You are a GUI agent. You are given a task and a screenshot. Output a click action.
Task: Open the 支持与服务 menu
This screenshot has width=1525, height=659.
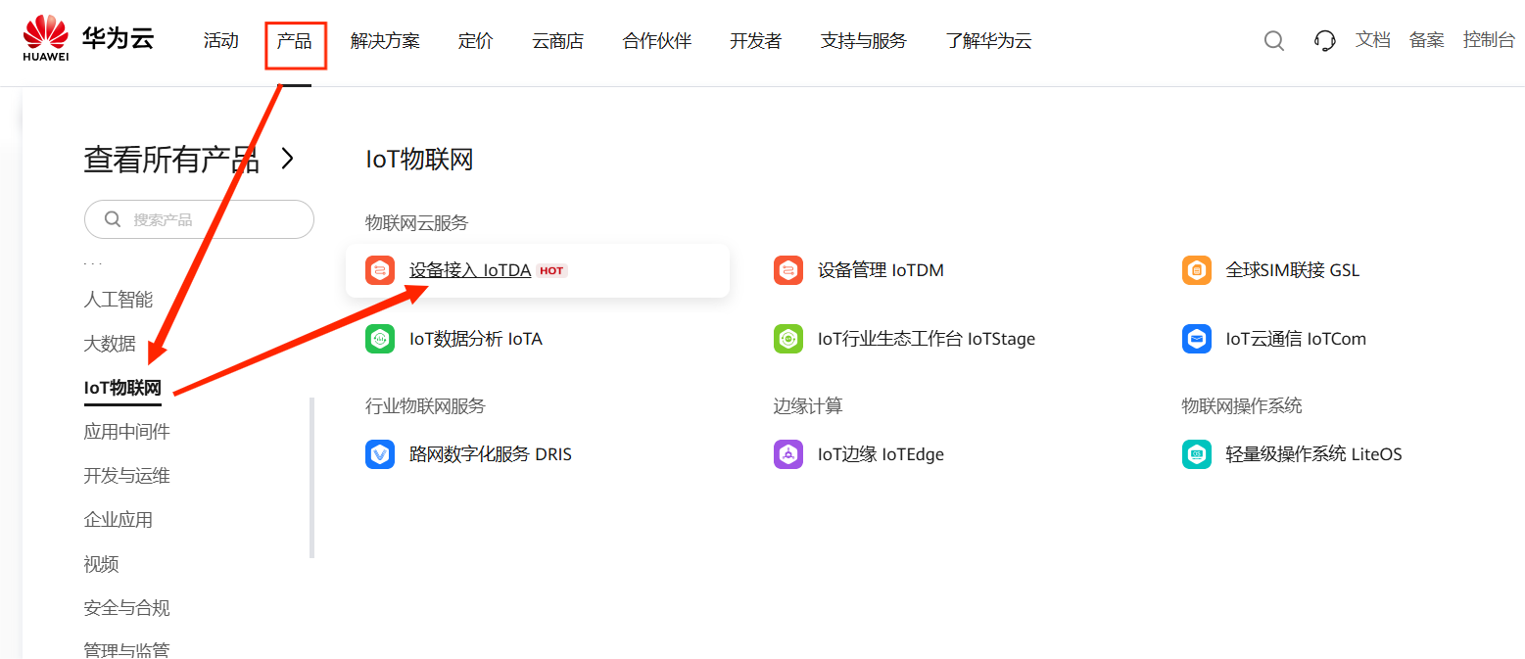click(x=864, y=41)
